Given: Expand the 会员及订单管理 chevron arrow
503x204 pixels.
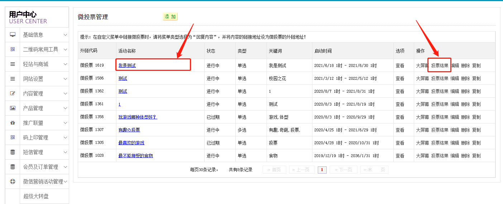Looking at the screenshot, I should 65,167.
